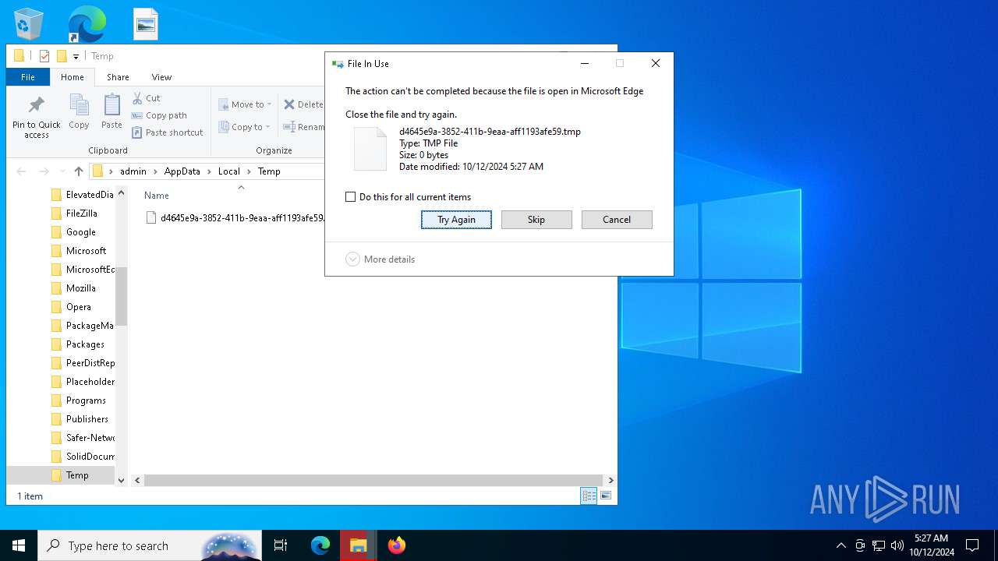Viewport: 998px width, 561px height.
Task: Expand More details in dialog
Action: (380, 259)
